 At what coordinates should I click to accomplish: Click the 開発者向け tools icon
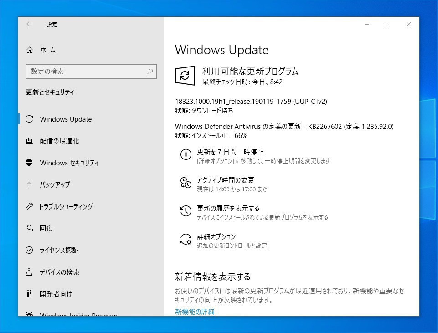coord(29,294)
